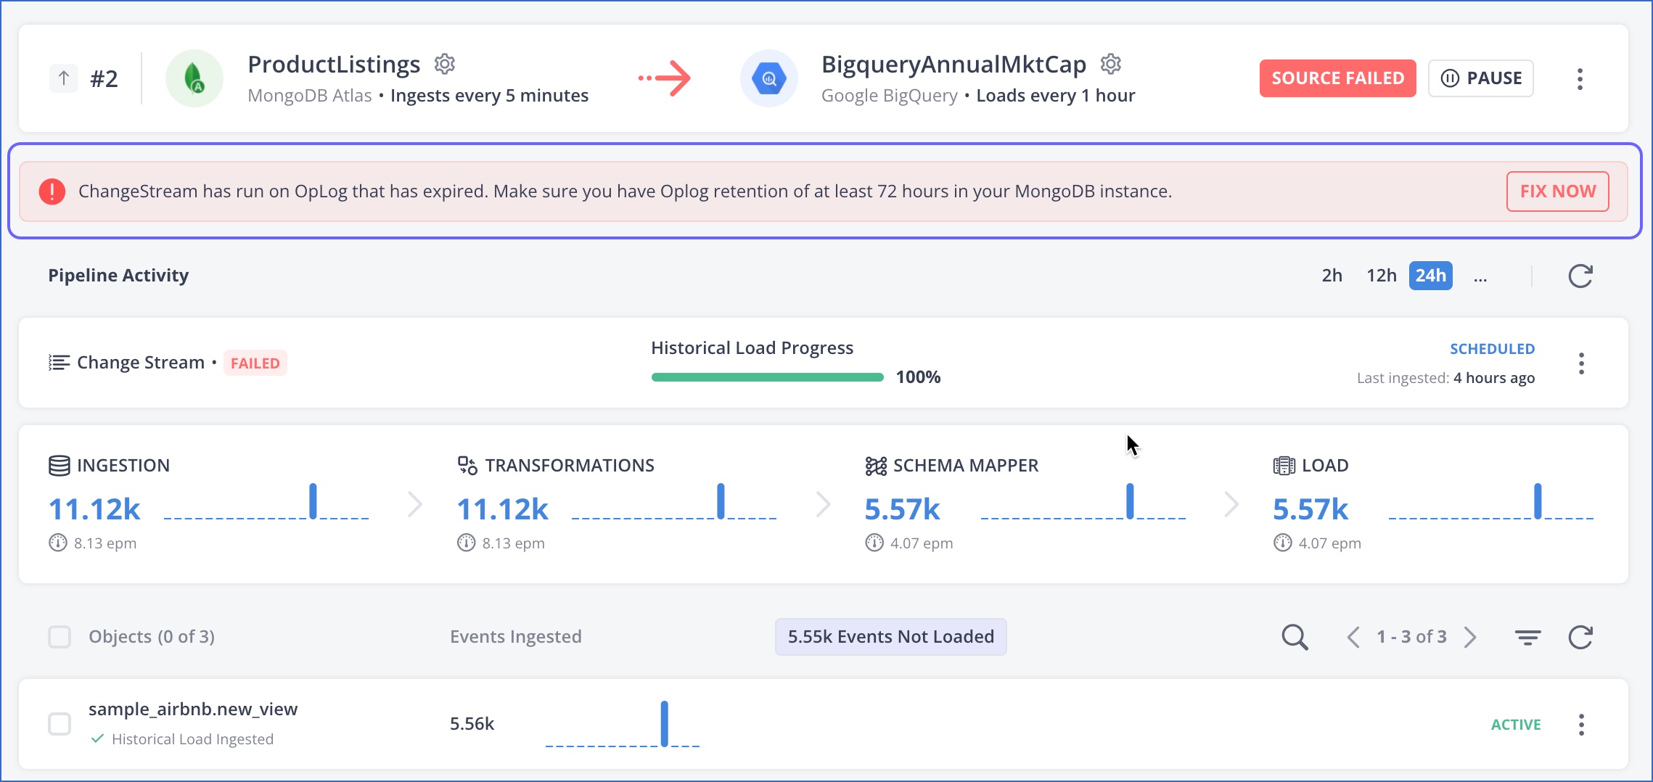1653x782 pixels.
Task: Search objects with the magnifier icon
Action: [1295, 637]
